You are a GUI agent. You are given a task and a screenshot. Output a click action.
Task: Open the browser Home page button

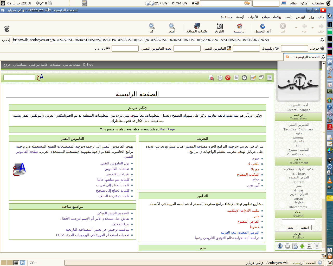pos(239,28)
